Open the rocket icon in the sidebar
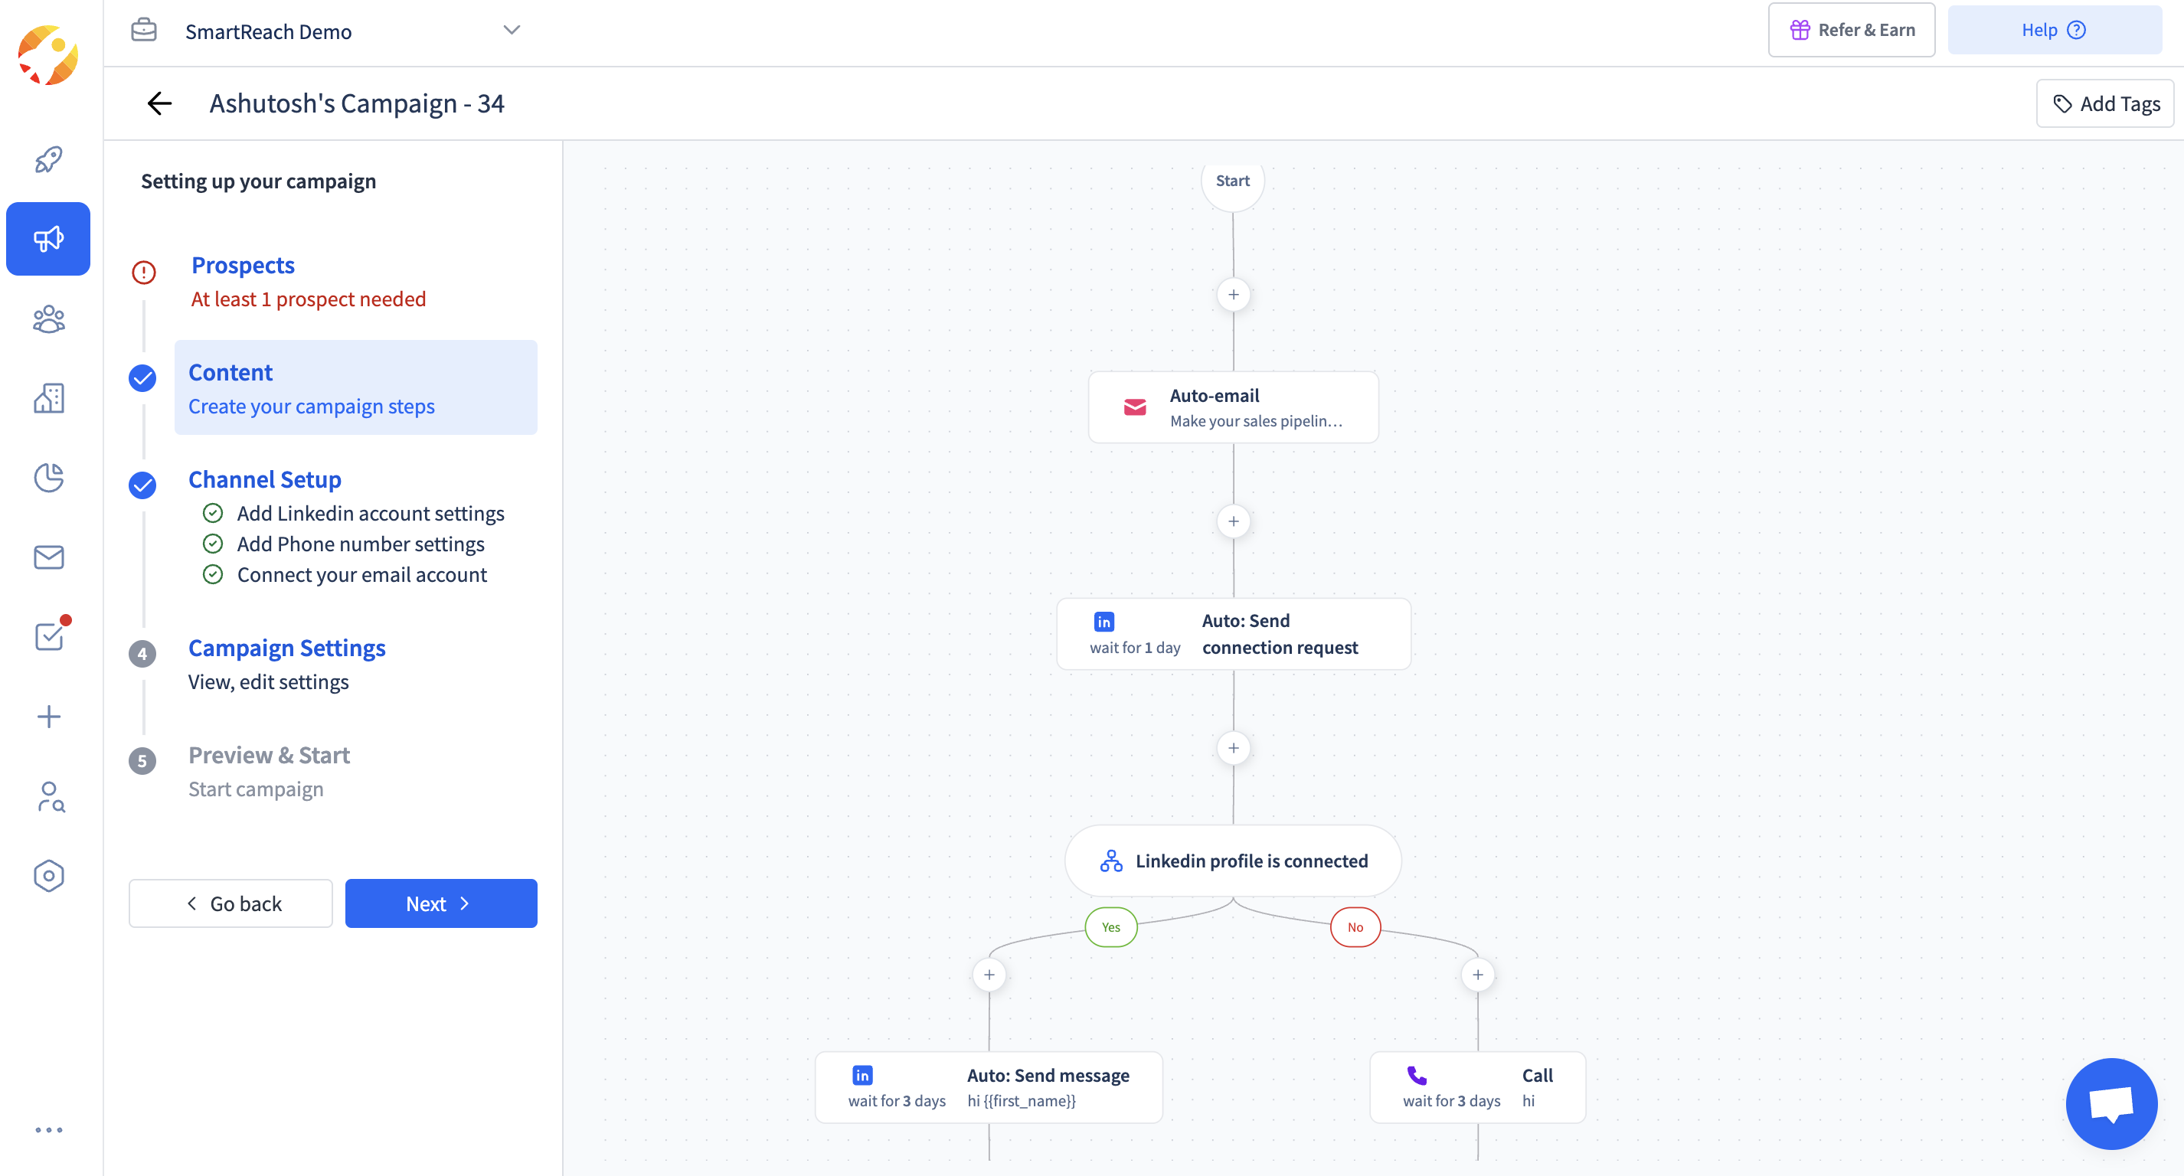The height and width of the screenshot is (1176, 2184). [x=48, y=159]
